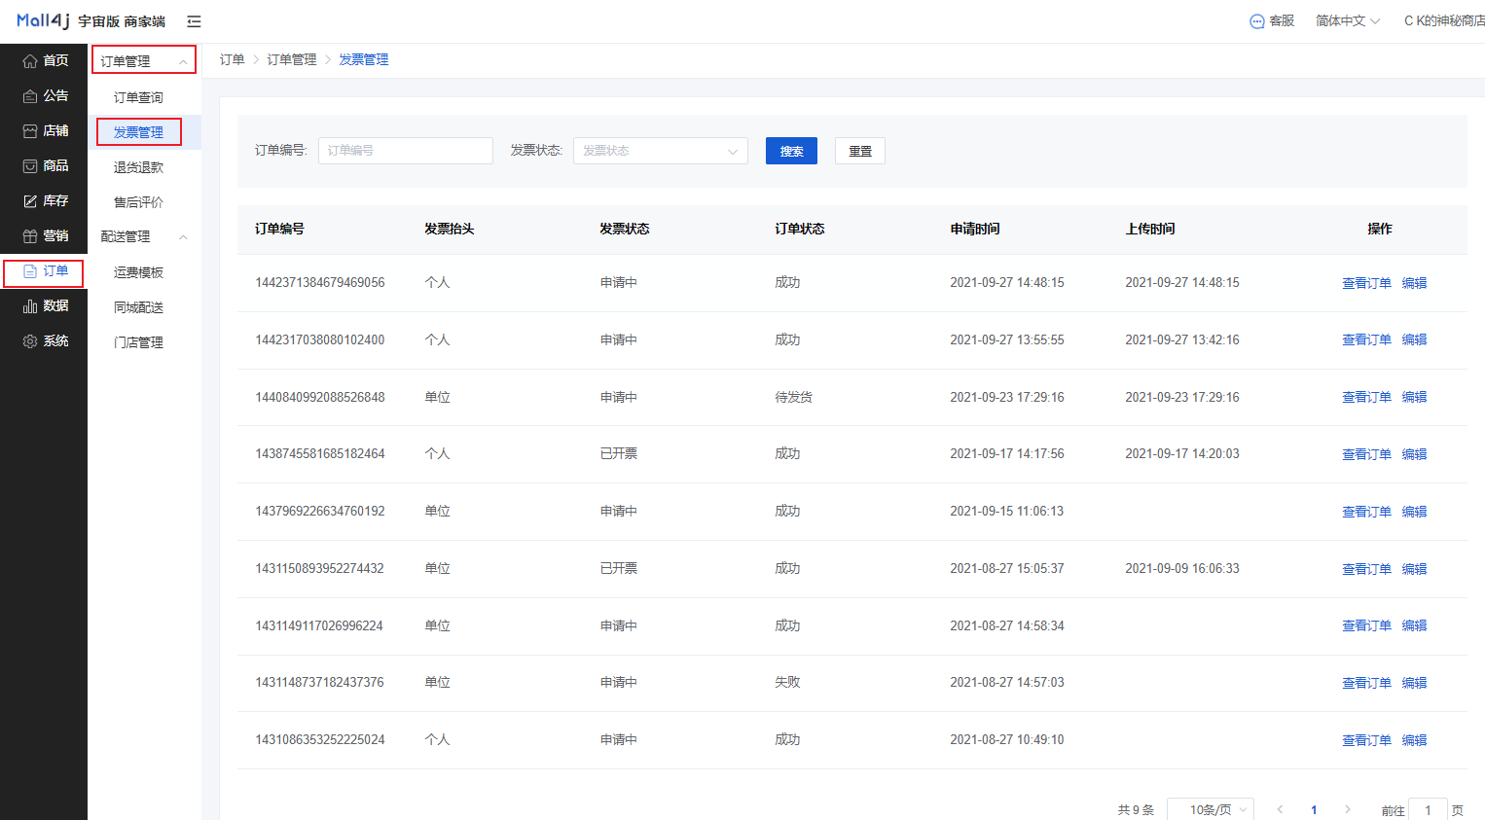Focus the 订单编号 input field
Image resolution: width=1485 pixels, height=820 pixels.
pos(406,151)
